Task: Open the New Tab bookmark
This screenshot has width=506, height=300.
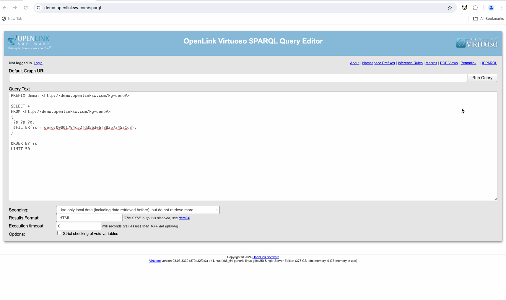Action: click(12, 19)
